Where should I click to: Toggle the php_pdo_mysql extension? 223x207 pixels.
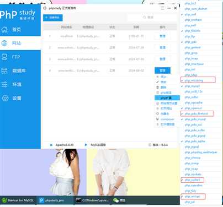[x=195, y=119]
